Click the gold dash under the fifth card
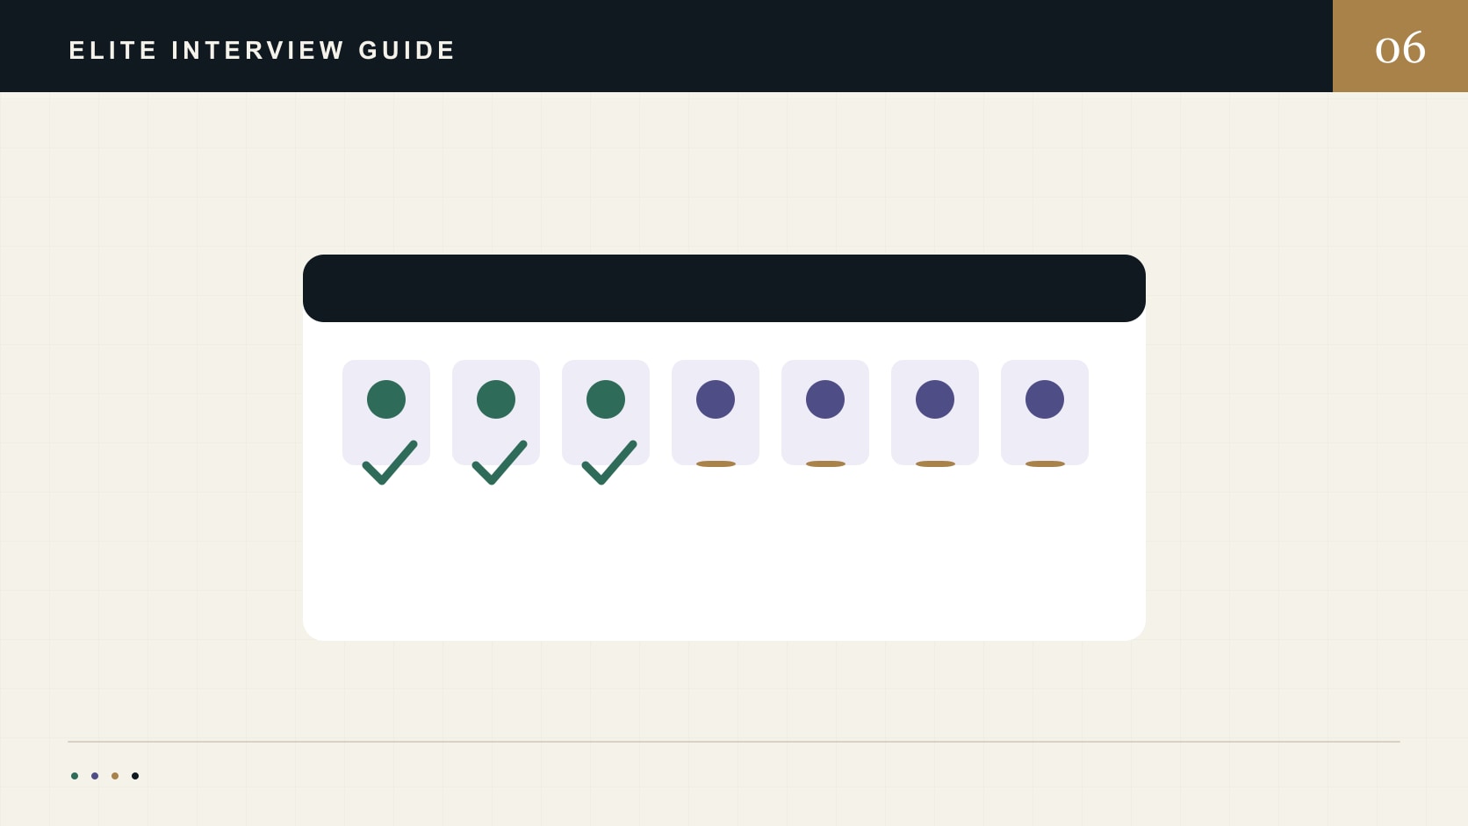Screen dimensions: 1468x826 point(825,463)
